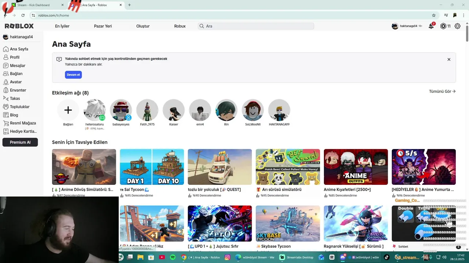Open the Oluştur menu
The width and height of the screenshot is (469, 263).
(143, 26)
